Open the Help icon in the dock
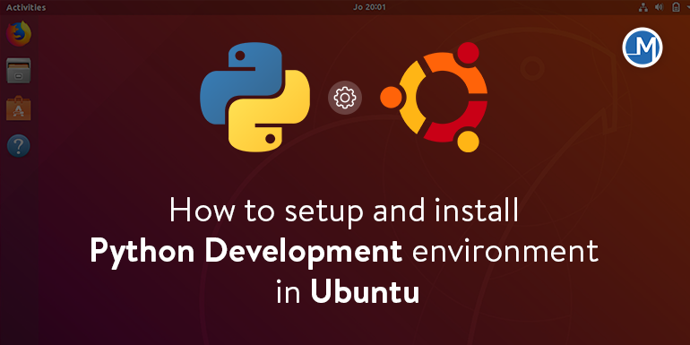690x345 pixels. (x=19, y=146)
